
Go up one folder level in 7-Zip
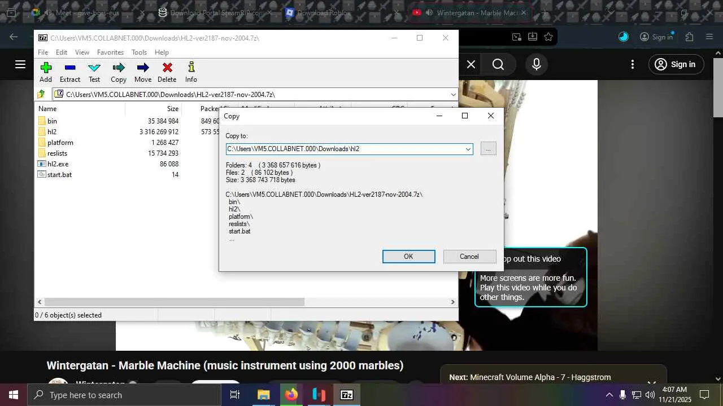click(x=41, y=94)
